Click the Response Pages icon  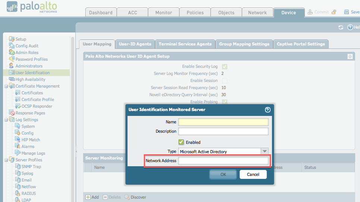[12, 113]
